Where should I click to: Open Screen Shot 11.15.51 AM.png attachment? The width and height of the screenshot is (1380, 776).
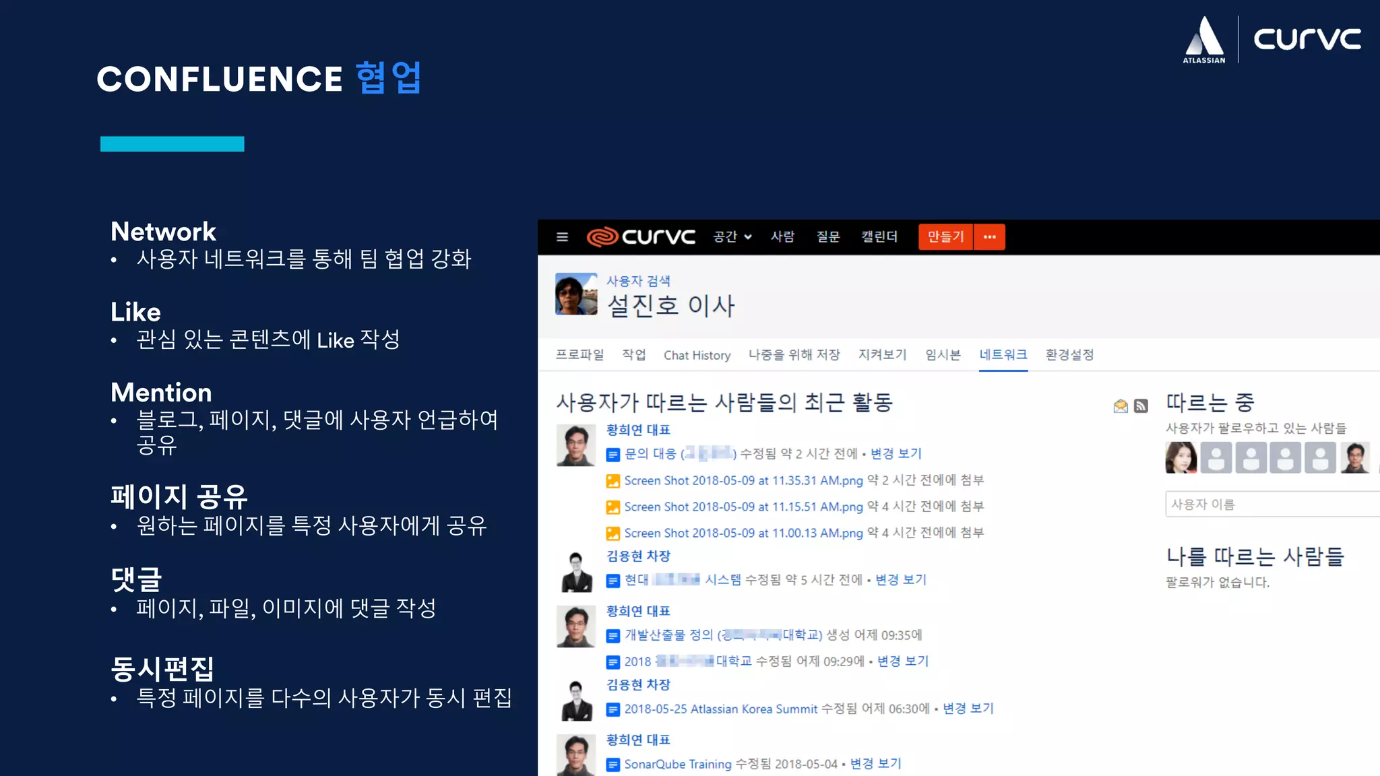point(743,507)
